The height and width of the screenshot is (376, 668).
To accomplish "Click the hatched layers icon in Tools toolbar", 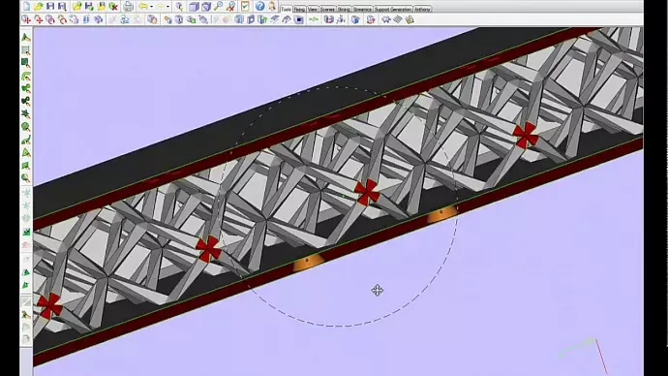I will coord(398,19).
